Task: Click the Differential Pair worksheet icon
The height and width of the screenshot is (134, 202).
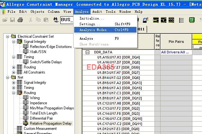Action: 26,118
